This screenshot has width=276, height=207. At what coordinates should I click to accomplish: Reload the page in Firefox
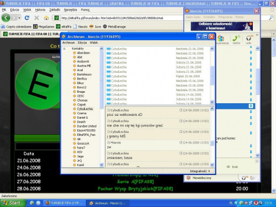click(x=27, y=18)
